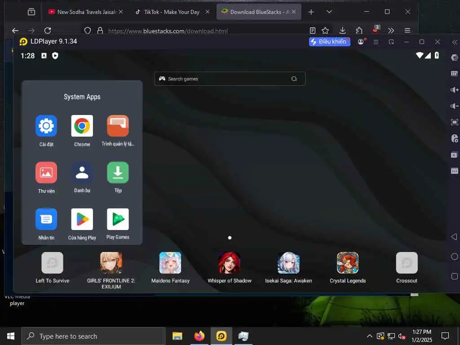
Task: Launch Crystal Legends game
Action: tap(348, 263)
